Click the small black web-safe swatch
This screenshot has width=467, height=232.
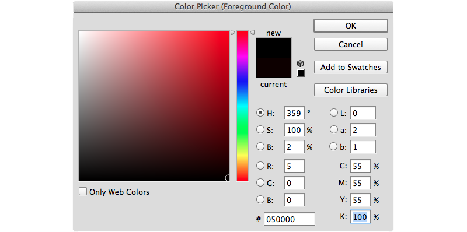click(x=301, y=73)
